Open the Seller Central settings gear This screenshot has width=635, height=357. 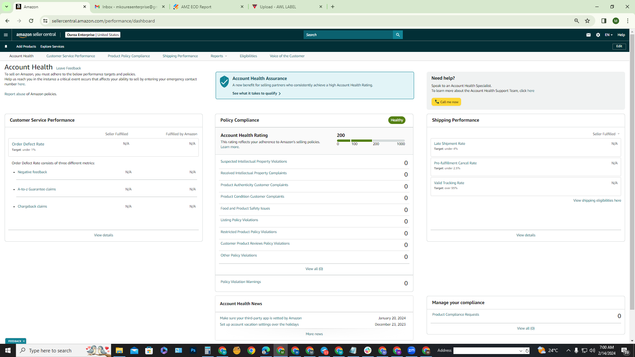(598, 35)
